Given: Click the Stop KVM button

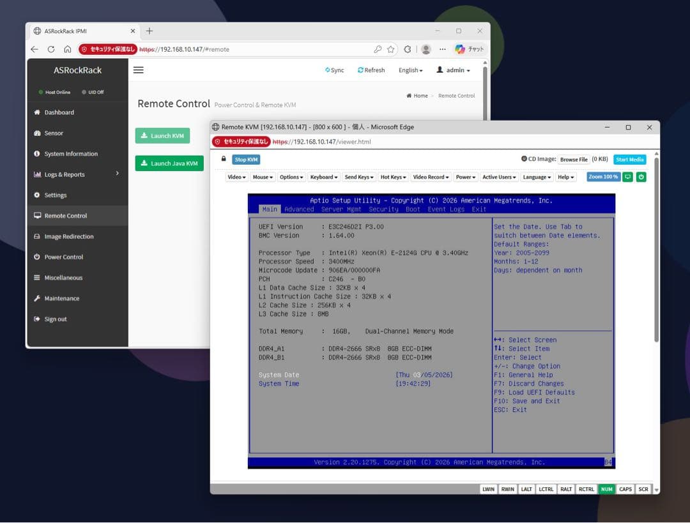Looking at the screenshot, I should 246,159.
